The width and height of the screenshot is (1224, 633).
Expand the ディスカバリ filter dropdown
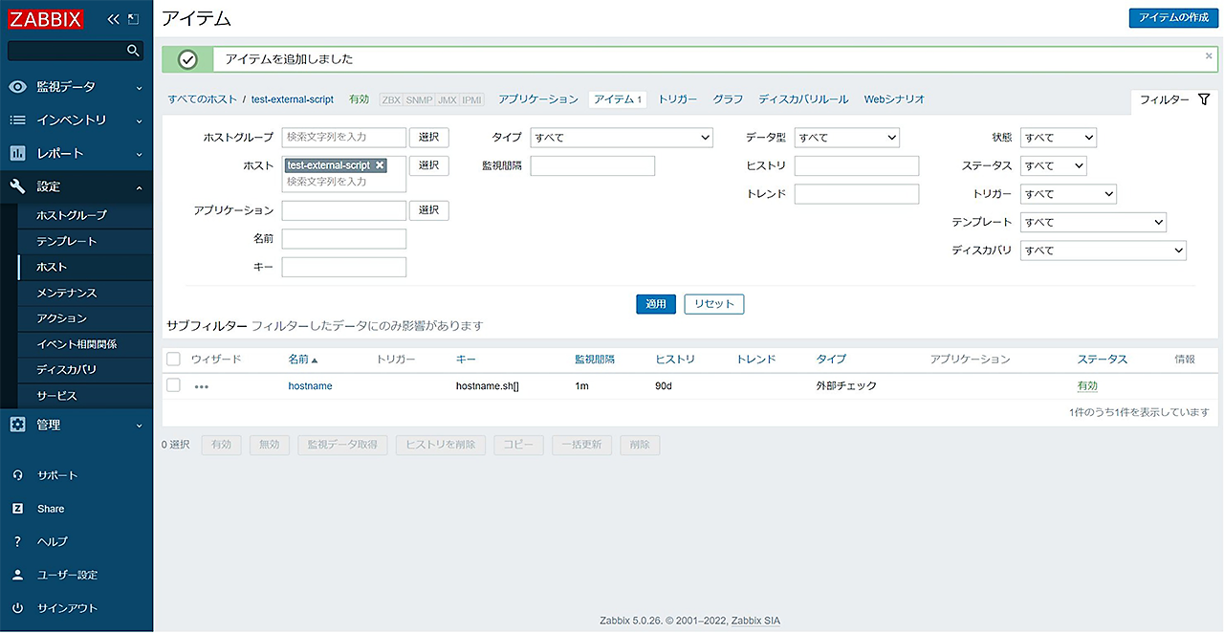pyautogui.click(x=1103, y=250)
